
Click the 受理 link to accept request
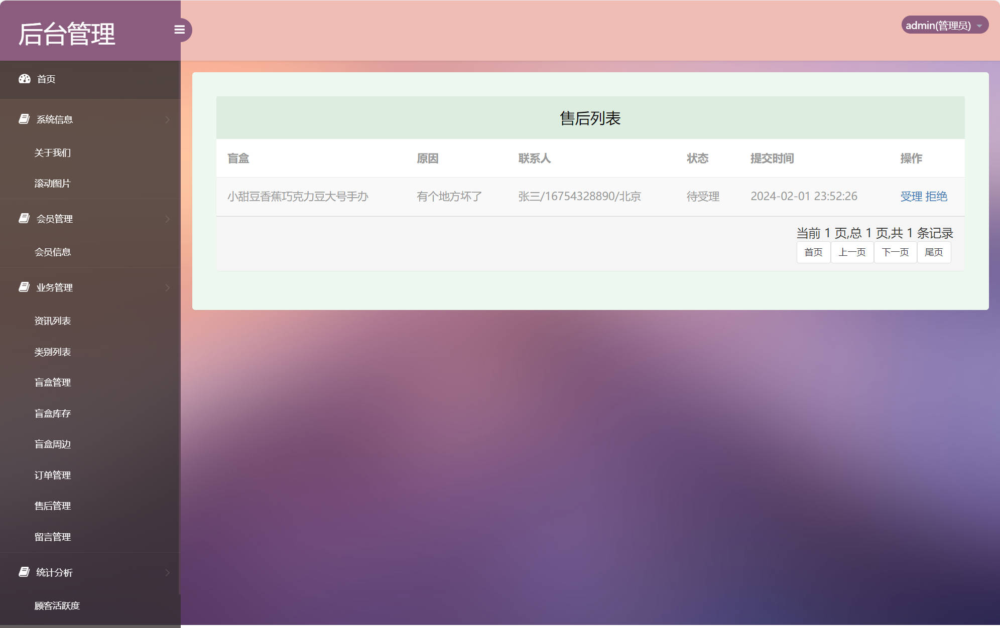point(910,196)
